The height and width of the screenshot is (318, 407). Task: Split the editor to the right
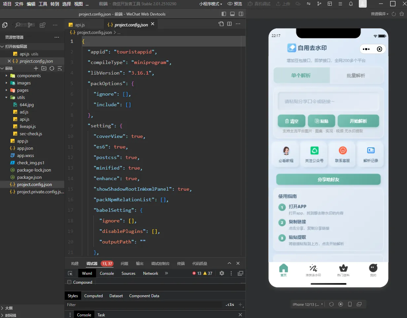coord(229,24)
